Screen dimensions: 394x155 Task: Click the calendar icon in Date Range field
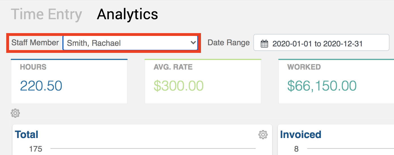(264, 44)
